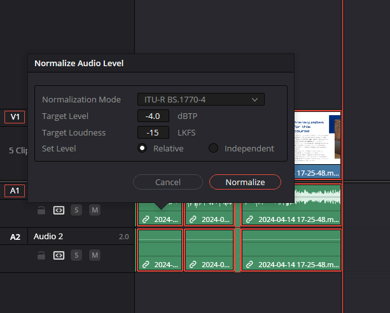The image size is (390, 313).
Task: Mute the A1 audio track
Action: [x=95, y=210]
